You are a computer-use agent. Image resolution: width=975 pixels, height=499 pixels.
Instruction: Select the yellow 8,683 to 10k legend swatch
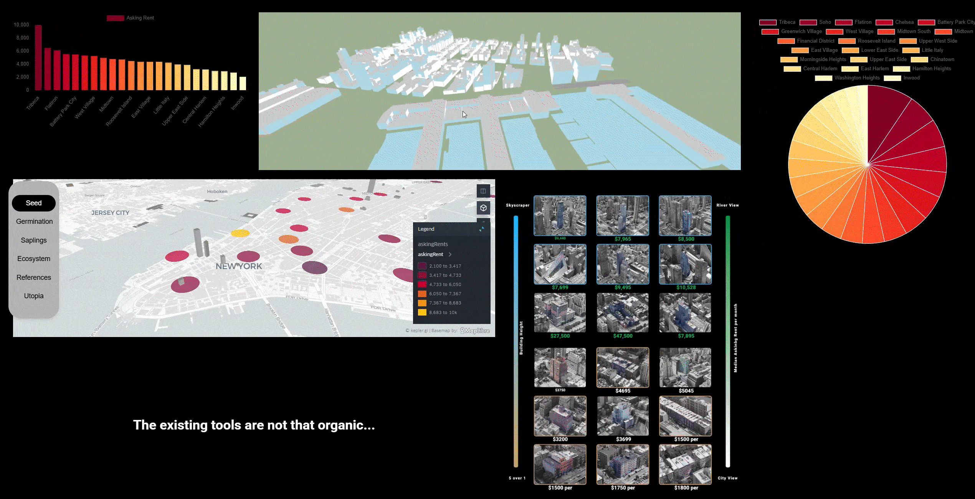(421, 312)
